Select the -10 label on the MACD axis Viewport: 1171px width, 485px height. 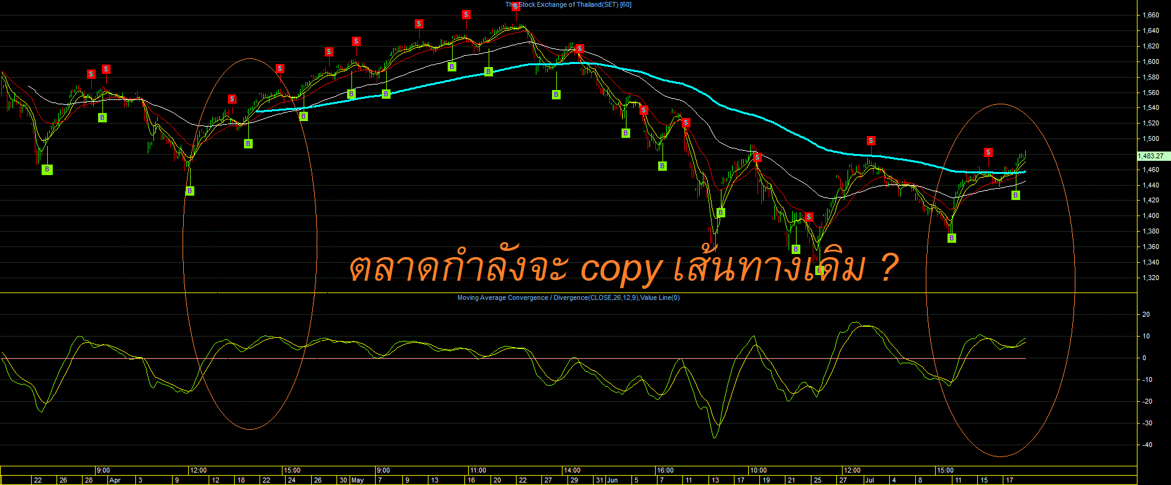pos(1147,379)
